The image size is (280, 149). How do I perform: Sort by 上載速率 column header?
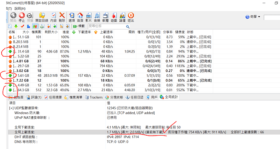point(103,32)
